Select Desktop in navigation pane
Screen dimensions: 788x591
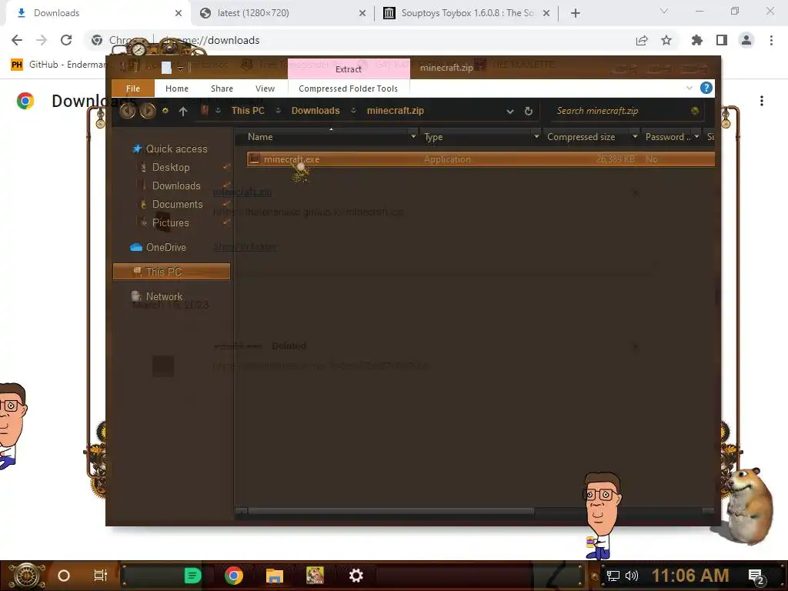(171, 167)
